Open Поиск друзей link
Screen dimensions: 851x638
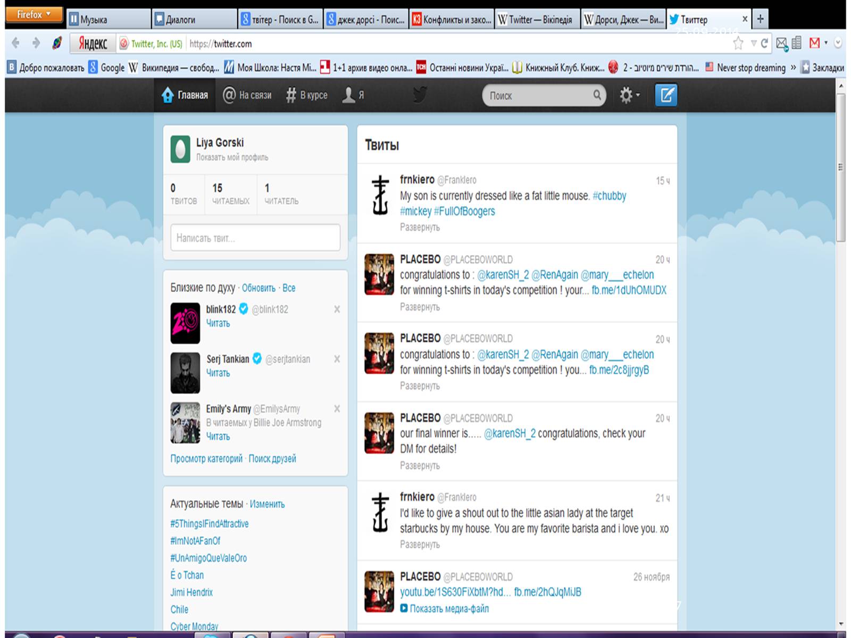click(x=272, y=459)
